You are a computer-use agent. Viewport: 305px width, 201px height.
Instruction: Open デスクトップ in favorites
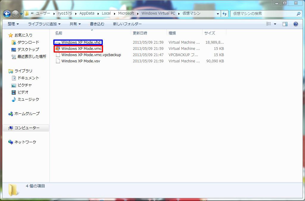[28, 49]
